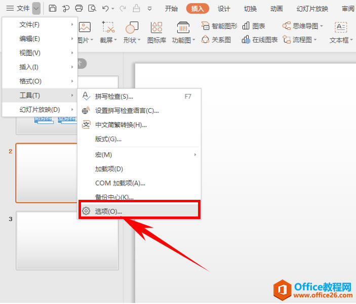Click the format painter stamp icon
This screenshot has height=304, width=356.
point(136,9)
